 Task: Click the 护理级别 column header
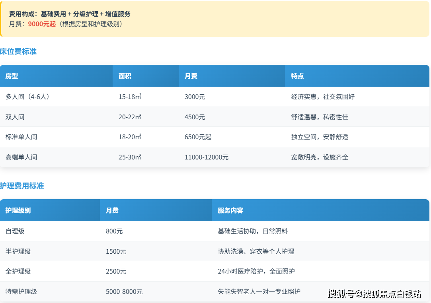tap(18, 210)
